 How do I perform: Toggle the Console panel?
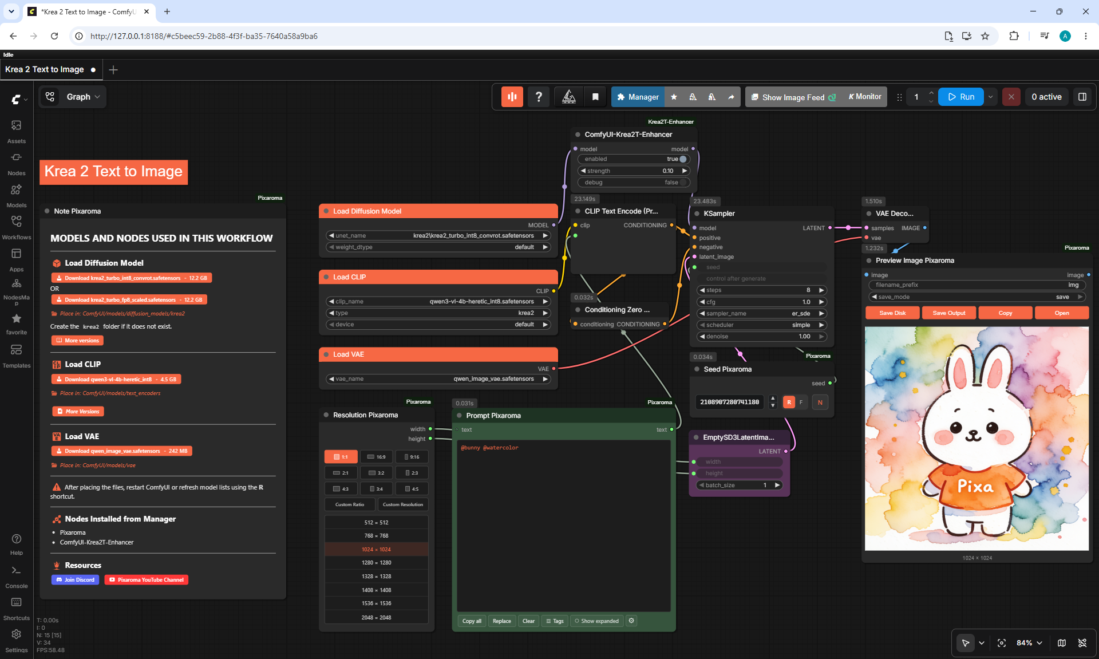[x=16, y=577]
